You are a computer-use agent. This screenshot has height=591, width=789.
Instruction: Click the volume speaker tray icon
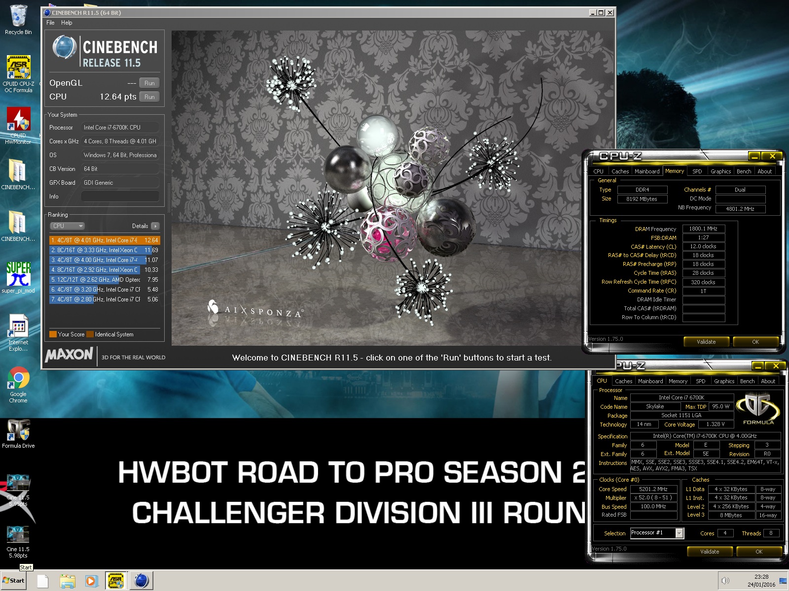pyautogui.click(x=725, y=581)
